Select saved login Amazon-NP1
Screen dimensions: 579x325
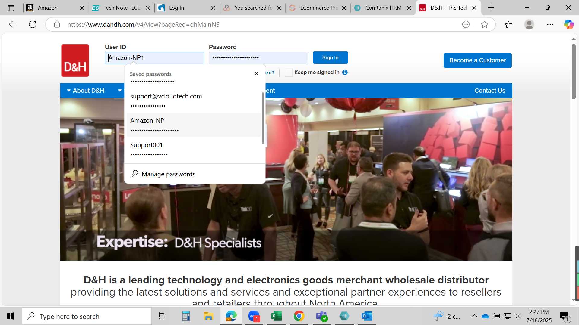193,125
